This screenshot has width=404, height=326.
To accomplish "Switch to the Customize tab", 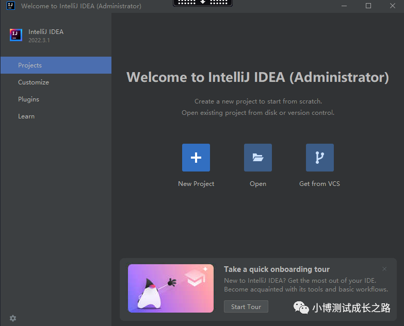I will coord(56,82).
